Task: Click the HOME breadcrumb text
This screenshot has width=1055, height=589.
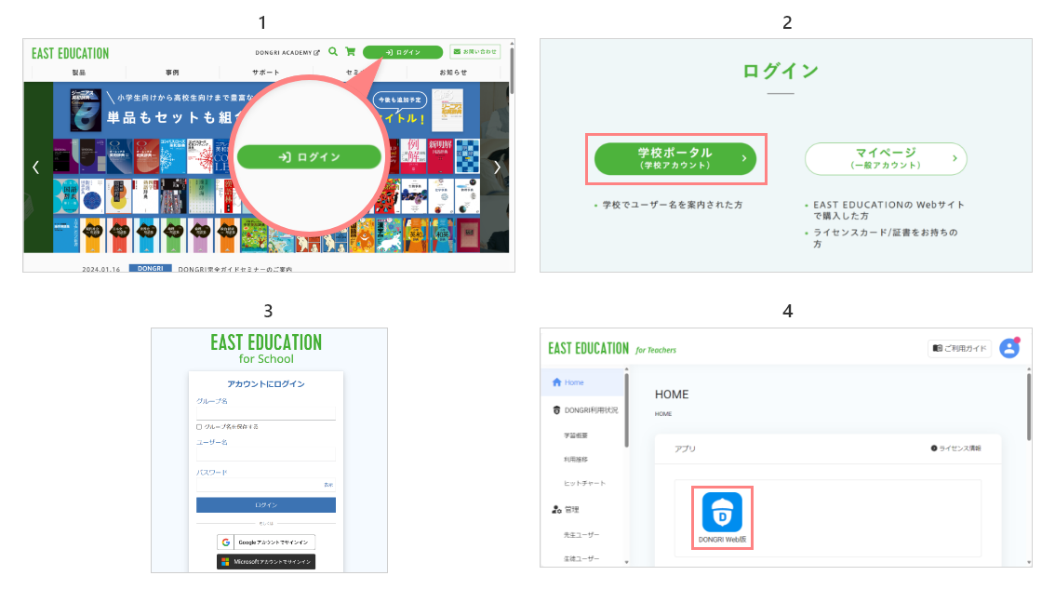Action: coord(663,414)
